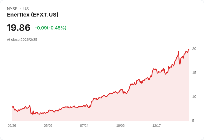Click the leftmost start of the price line
The width and height of the screenshot is (204, 140).
[12, 106]
